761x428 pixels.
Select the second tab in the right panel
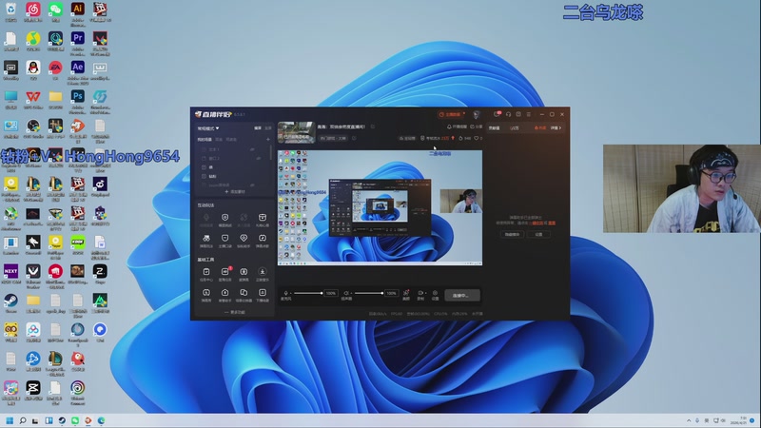coord(515,127)
